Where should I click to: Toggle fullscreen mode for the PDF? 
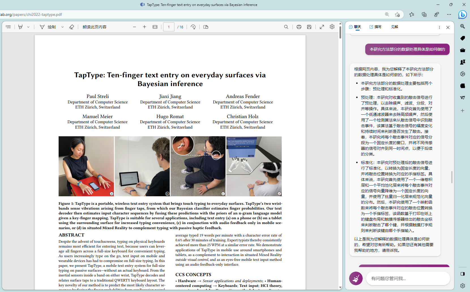coord(322,27)
